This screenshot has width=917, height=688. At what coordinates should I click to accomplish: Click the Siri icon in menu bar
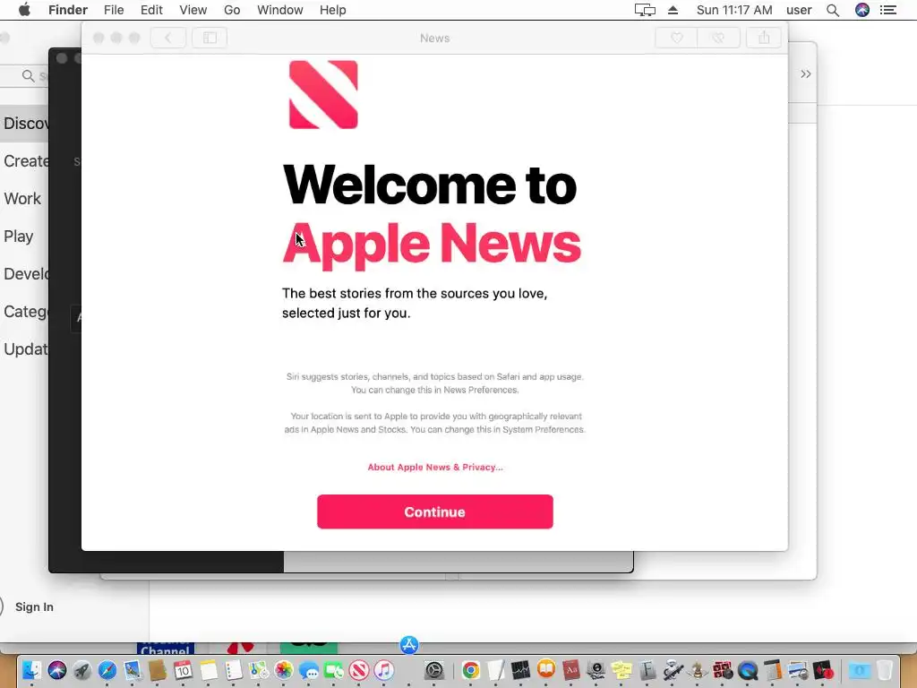click(862, 10)
